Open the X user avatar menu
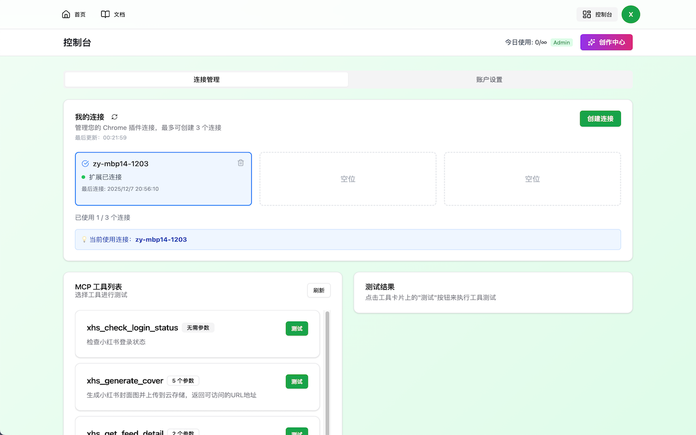This screenshot has width=696, height=435. (631, 14)
